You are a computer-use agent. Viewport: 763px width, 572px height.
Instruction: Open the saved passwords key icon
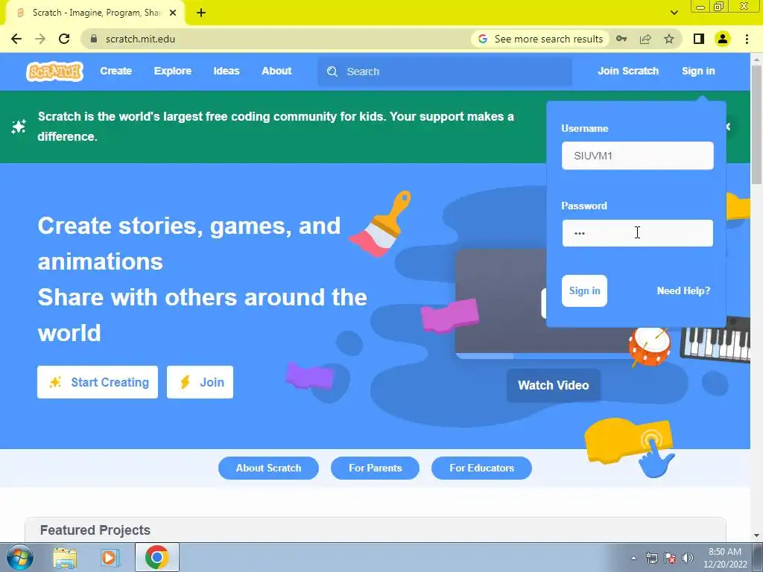click(621, 39)
